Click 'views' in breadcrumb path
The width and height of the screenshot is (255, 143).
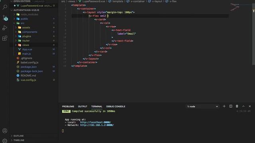click(x=72, y=1)
